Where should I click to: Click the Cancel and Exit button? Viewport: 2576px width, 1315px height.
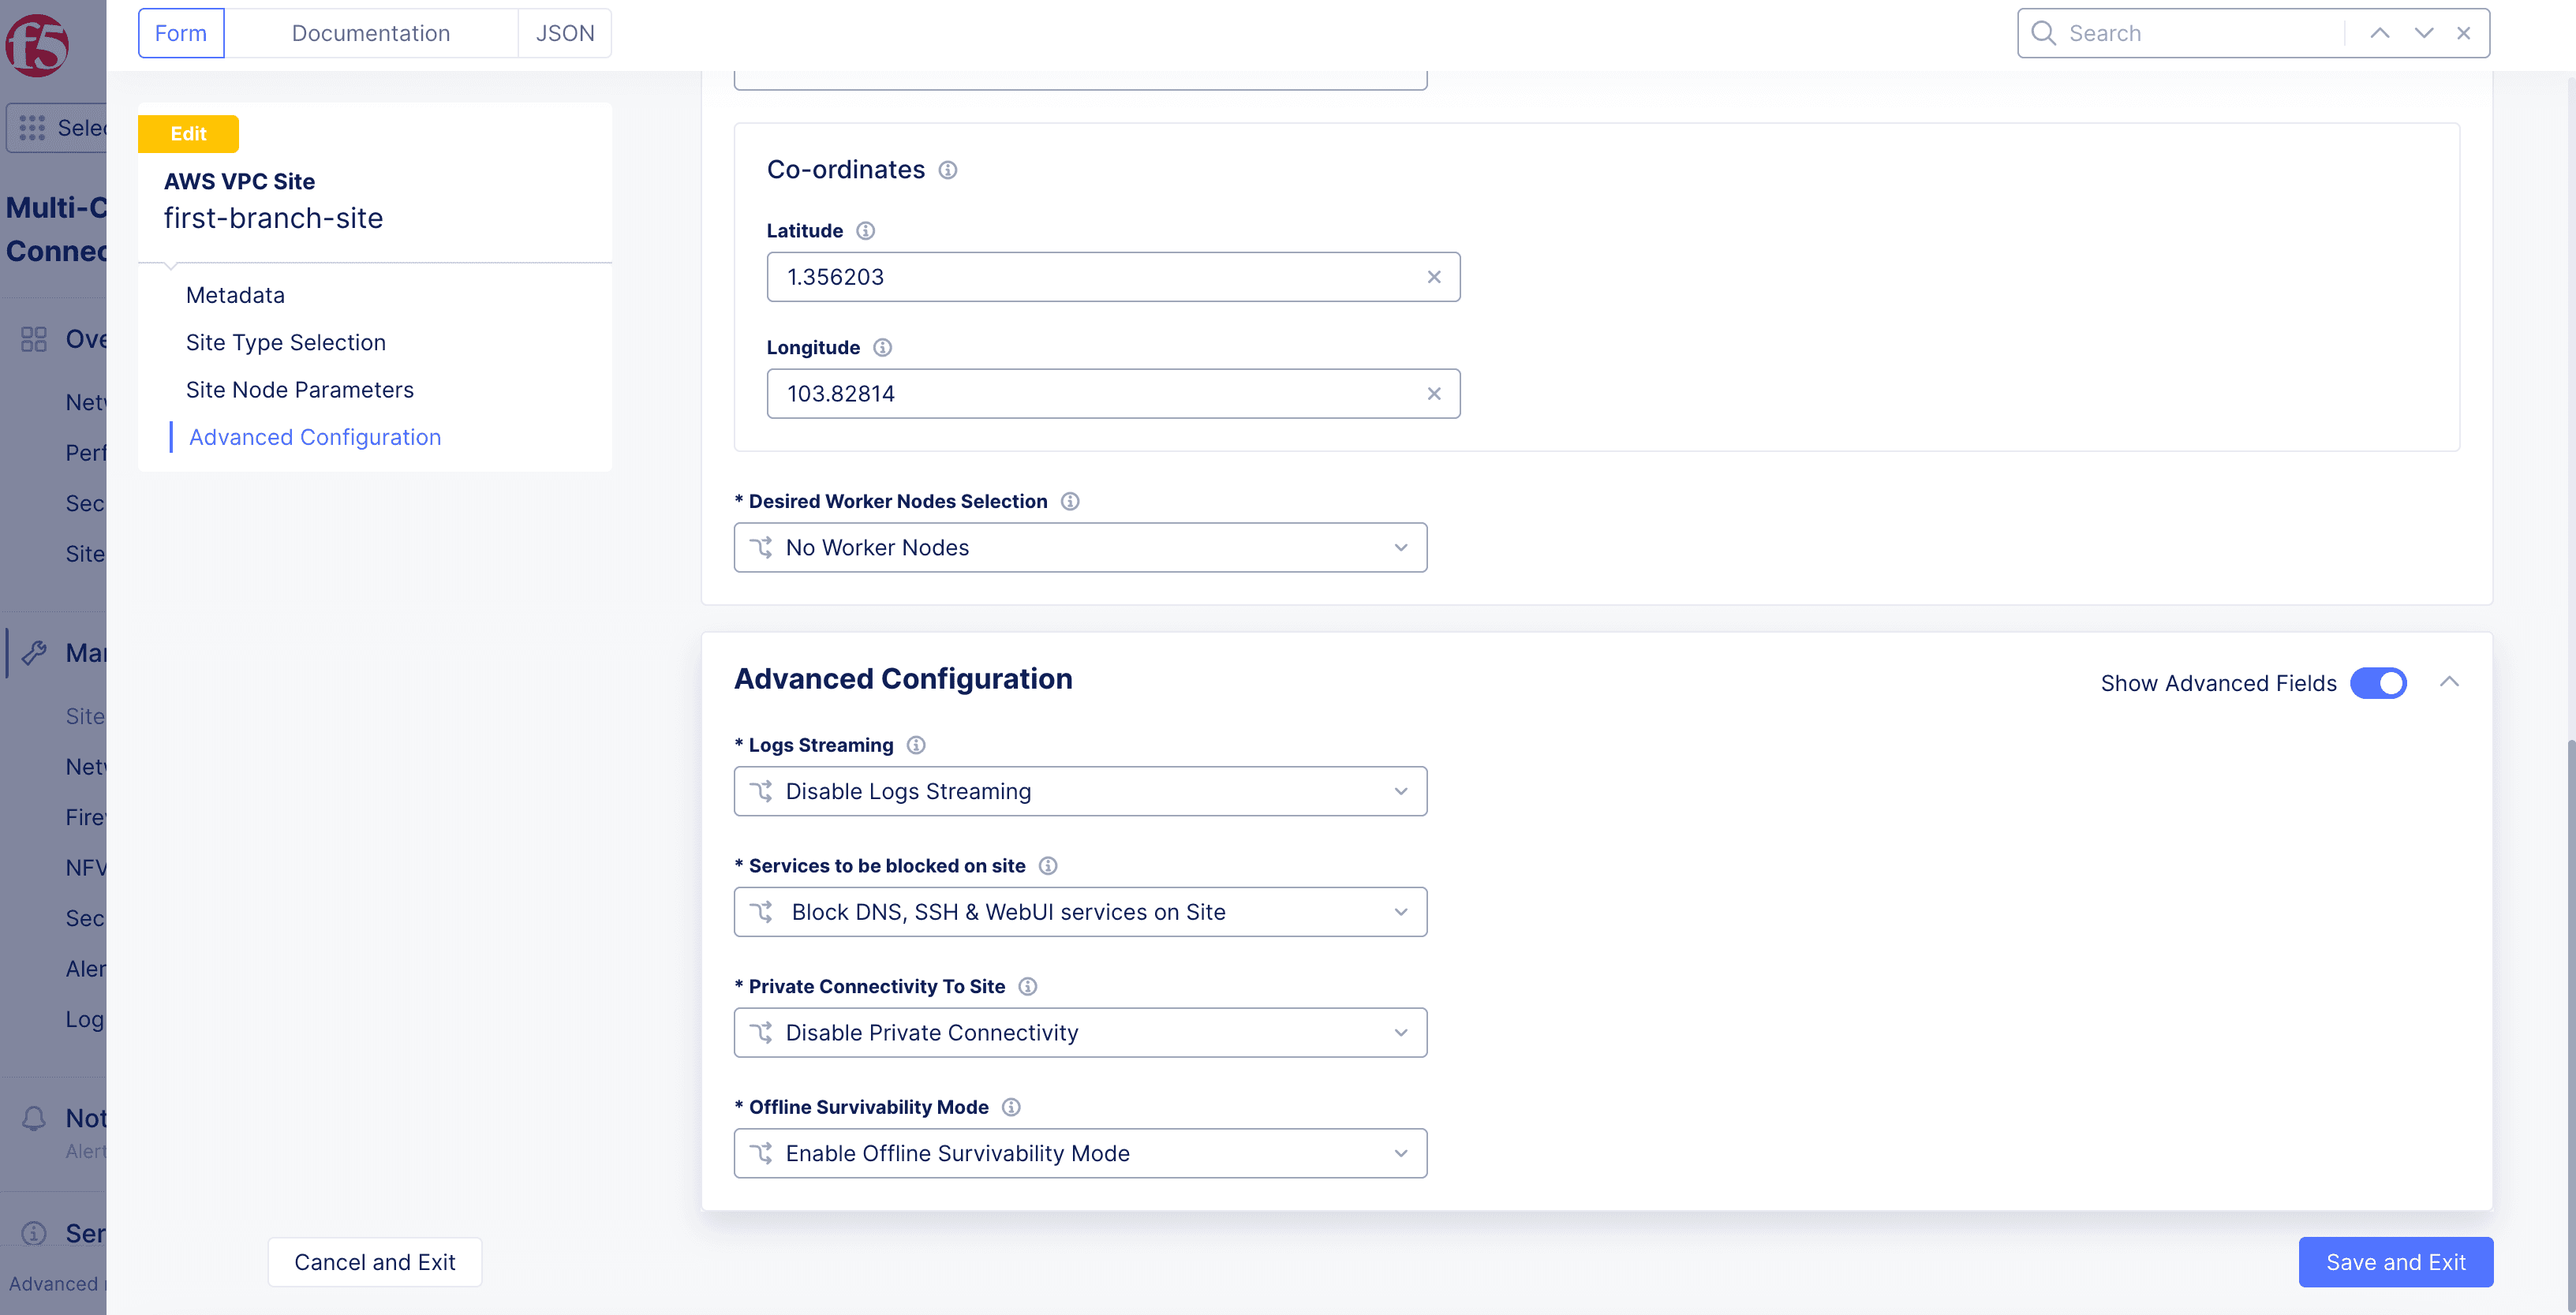tap(374, 1261)
